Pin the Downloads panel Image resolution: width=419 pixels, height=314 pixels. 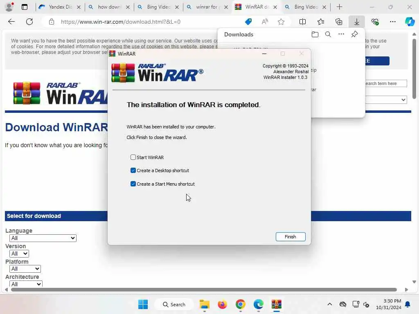click(355, 34)
